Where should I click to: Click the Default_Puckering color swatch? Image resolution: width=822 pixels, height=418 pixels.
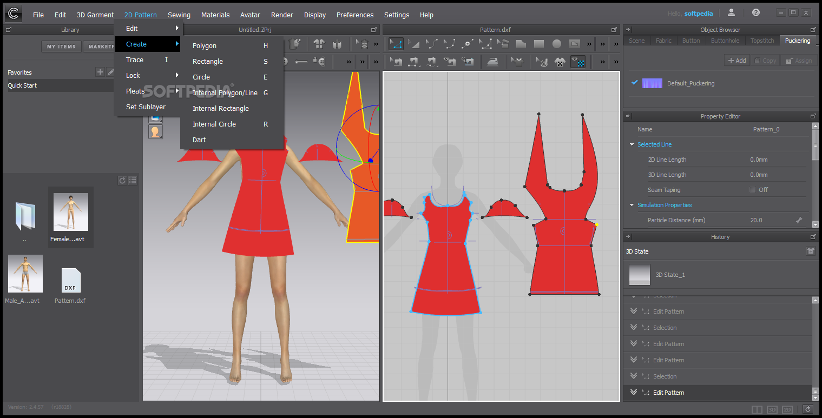[652, 83]
